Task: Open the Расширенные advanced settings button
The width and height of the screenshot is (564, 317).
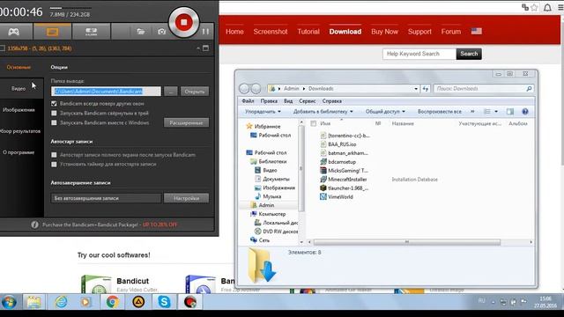Action: click(186, 123)
